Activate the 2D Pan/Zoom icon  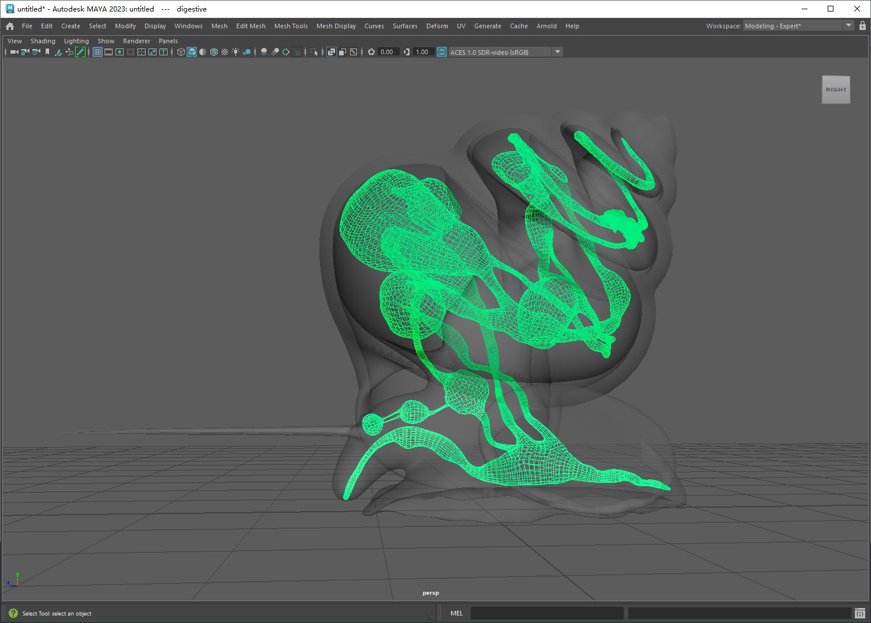tap(69, 52)
